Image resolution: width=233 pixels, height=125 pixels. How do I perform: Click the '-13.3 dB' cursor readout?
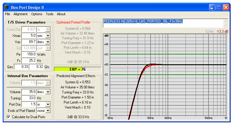pos(222,32)
